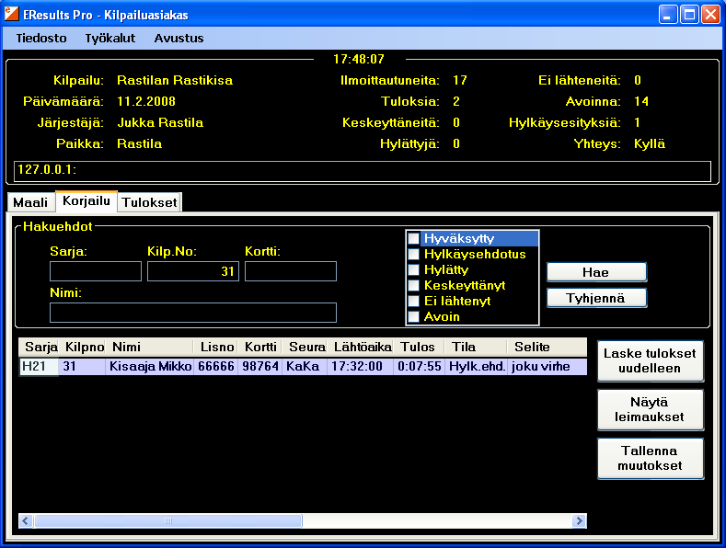Screen dimensions: 726x548
Task: Open Näytä leimaukset
Action: coord(650,409)
